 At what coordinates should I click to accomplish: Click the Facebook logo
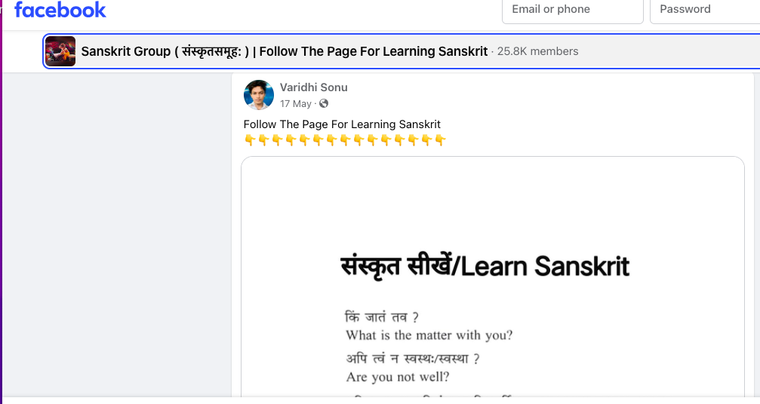60,10
